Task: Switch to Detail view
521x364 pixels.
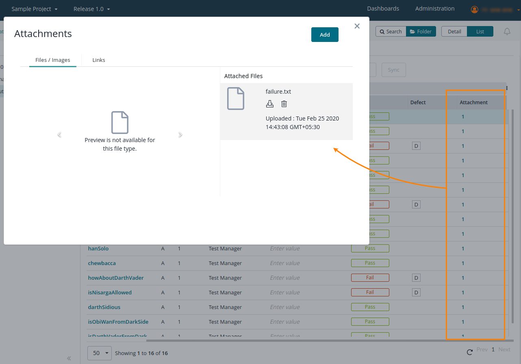Action: (x=454, y=31)
